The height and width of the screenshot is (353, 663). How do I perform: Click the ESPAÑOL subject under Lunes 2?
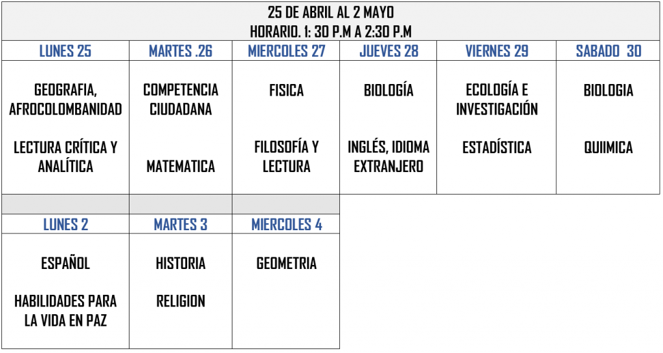tap(65, 264)
